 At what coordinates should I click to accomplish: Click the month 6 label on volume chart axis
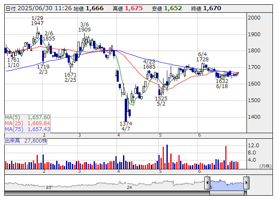pos(199,171)
